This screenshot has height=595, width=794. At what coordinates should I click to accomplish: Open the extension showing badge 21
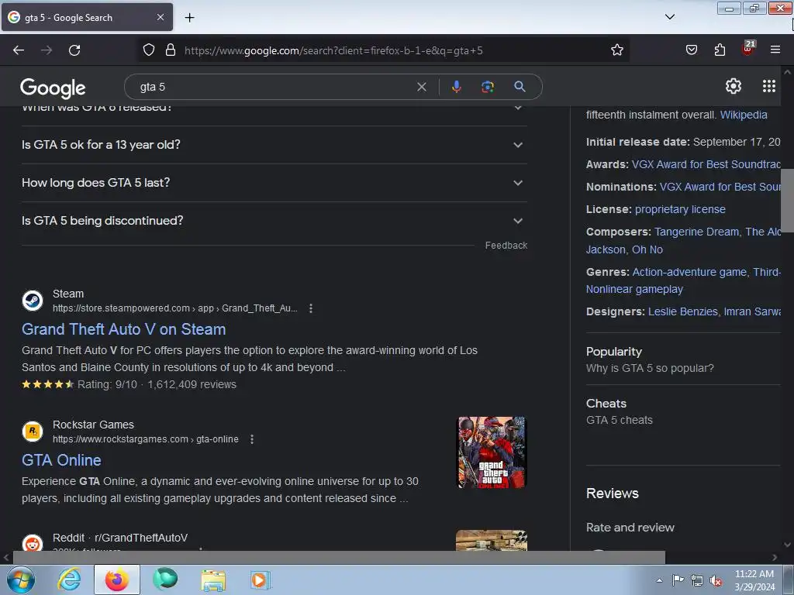click(x=748, y=49)
